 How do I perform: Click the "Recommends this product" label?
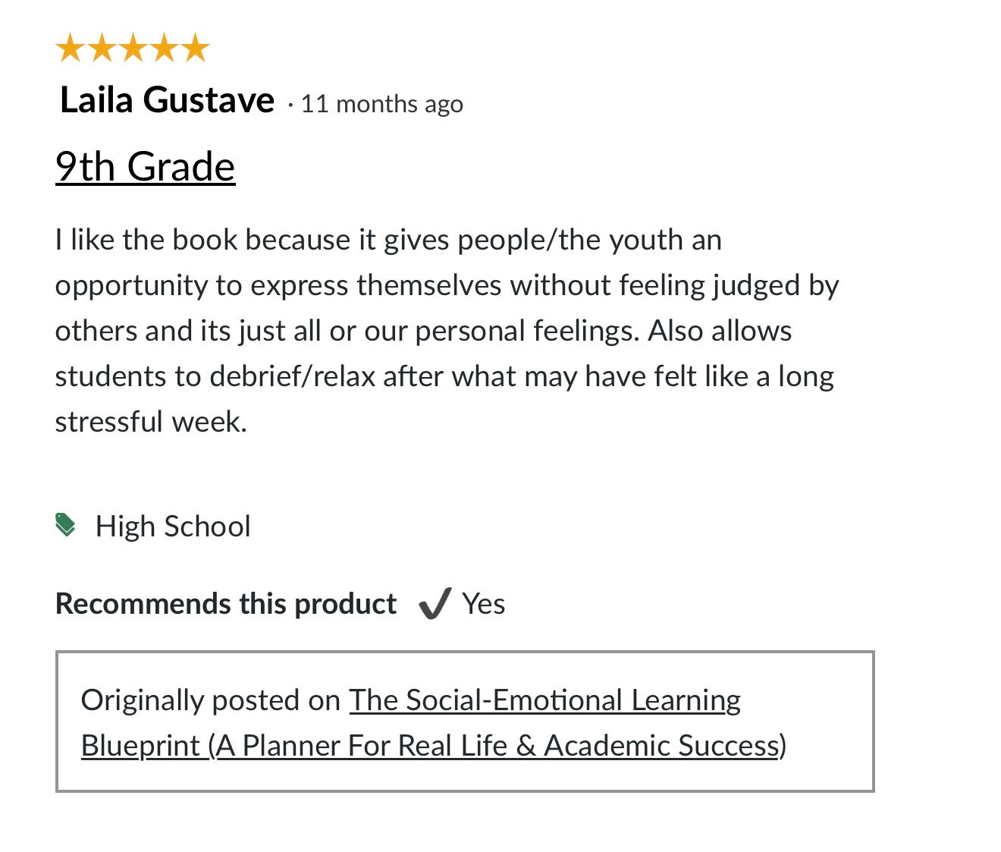[x=226, y=604]
